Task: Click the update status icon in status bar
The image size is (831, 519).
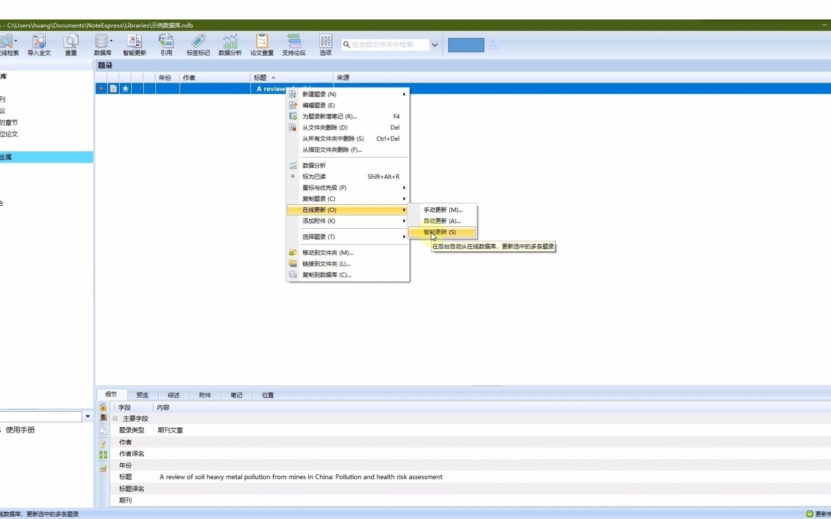Action: 809,514
